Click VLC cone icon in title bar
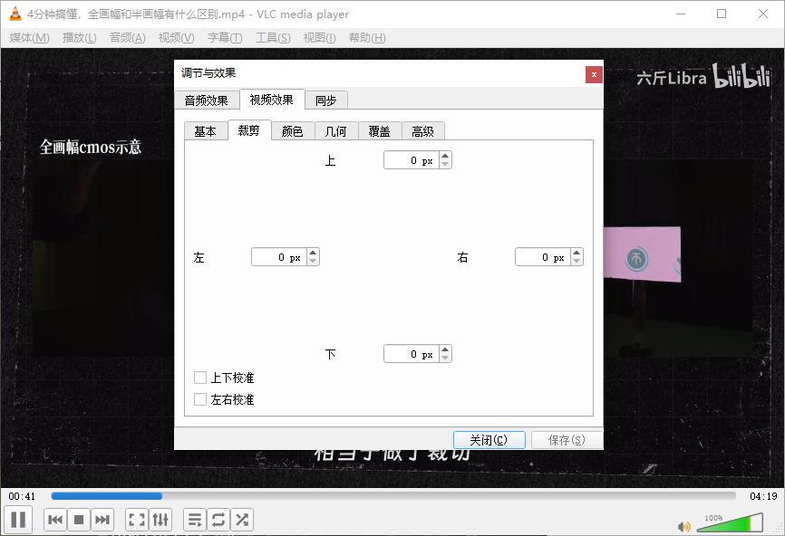Viewport: 785px width, 536px height. pos(15,14)
